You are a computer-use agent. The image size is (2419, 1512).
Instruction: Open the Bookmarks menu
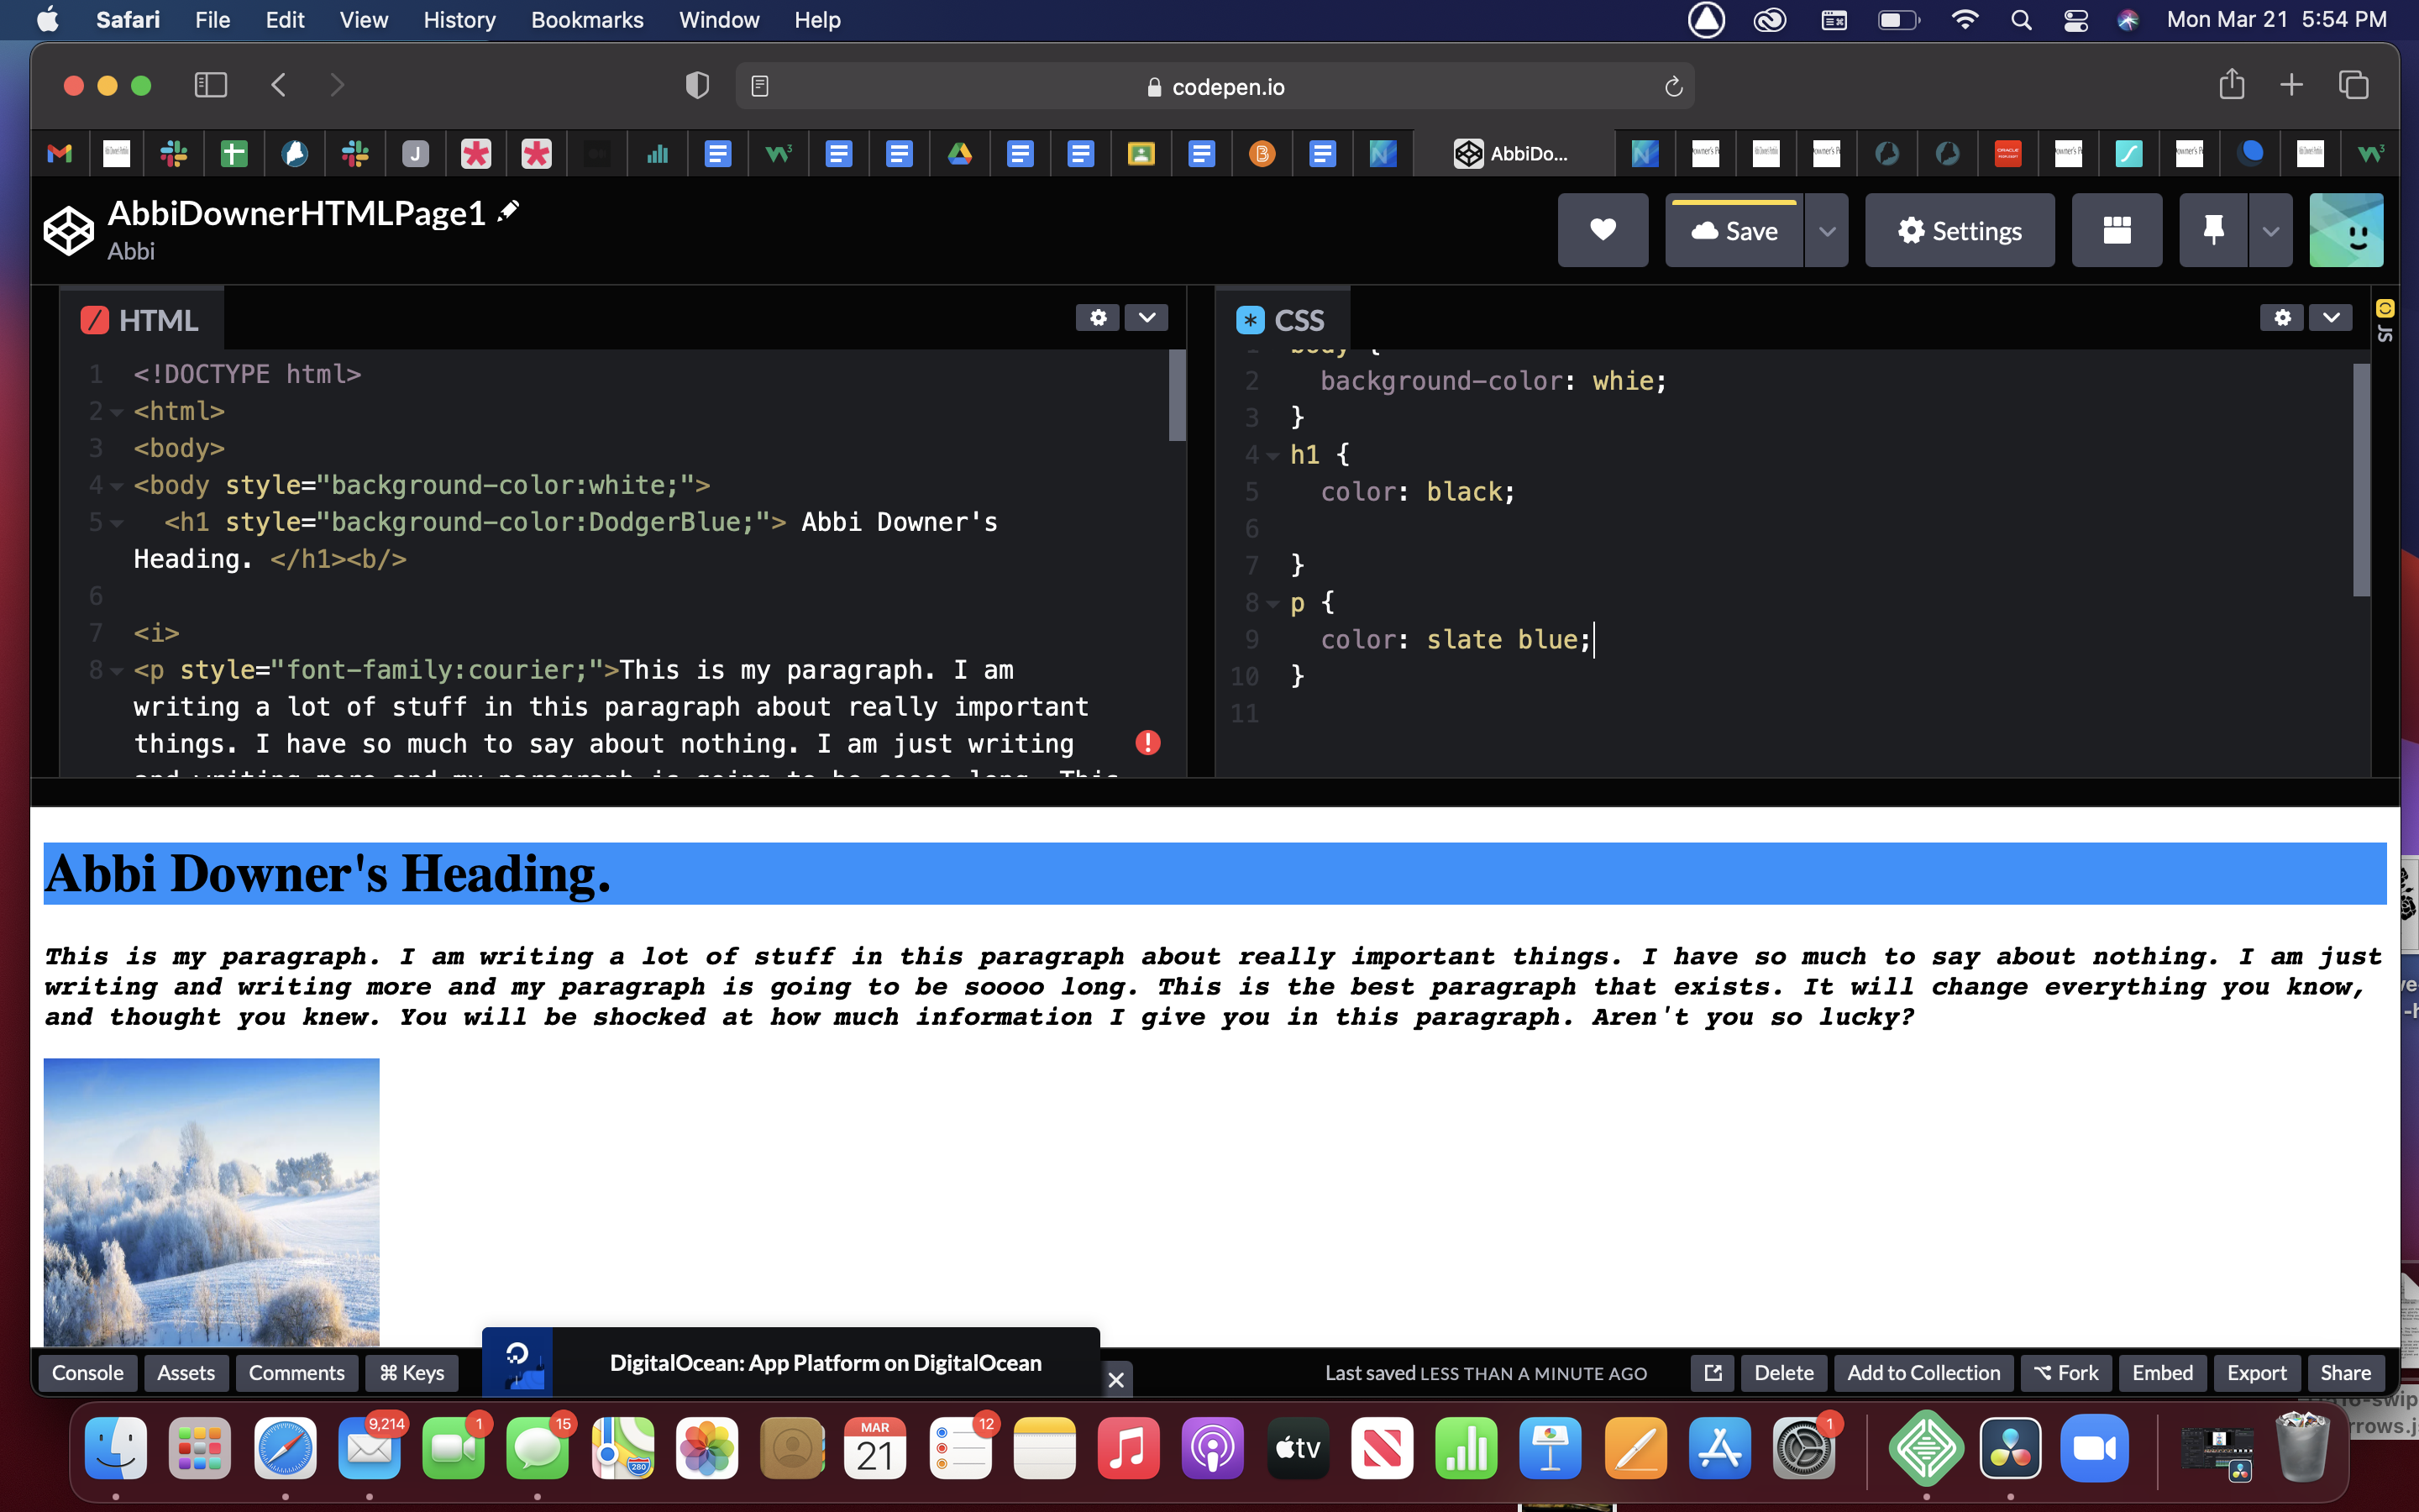coord(587,20)
